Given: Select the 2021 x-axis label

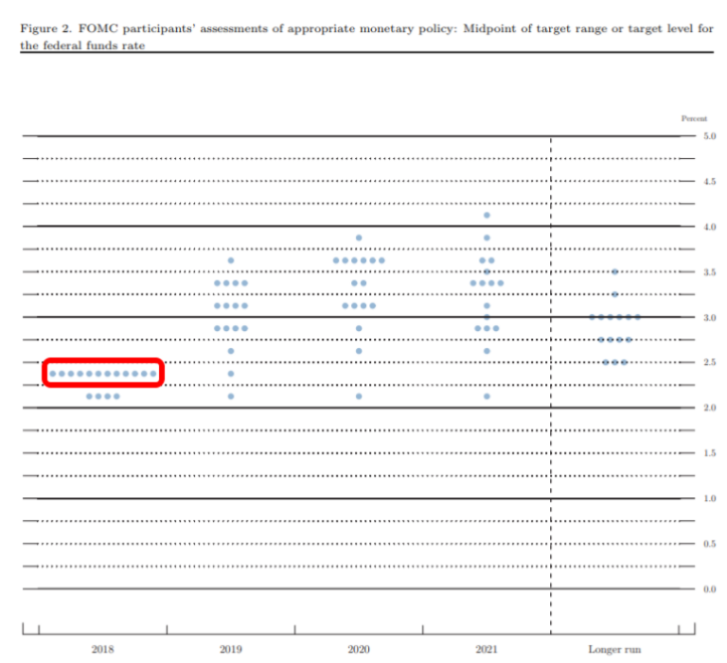Looking at the screenshot, I should [487, 650].
